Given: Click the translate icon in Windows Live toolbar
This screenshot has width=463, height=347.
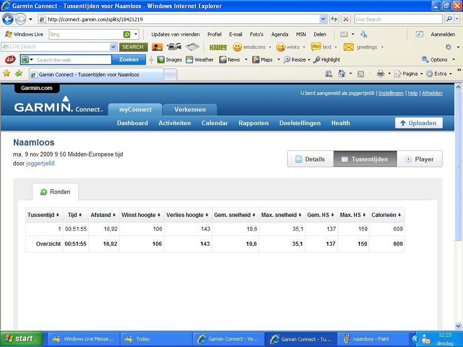Looking at the screenshot, I should [364, 34].
